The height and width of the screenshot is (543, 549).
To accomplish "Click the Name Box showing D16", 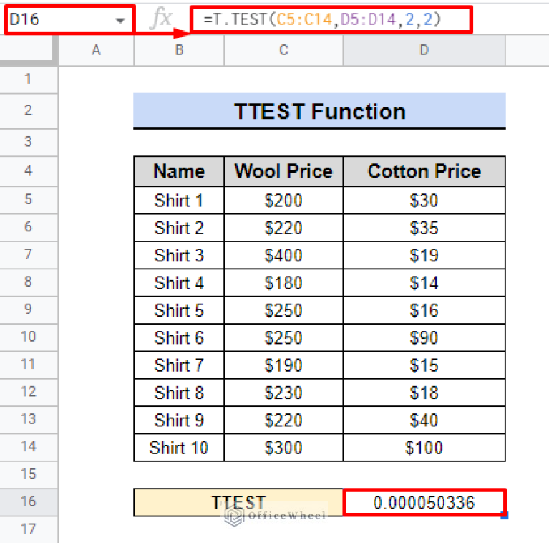I will pos(57,20).
